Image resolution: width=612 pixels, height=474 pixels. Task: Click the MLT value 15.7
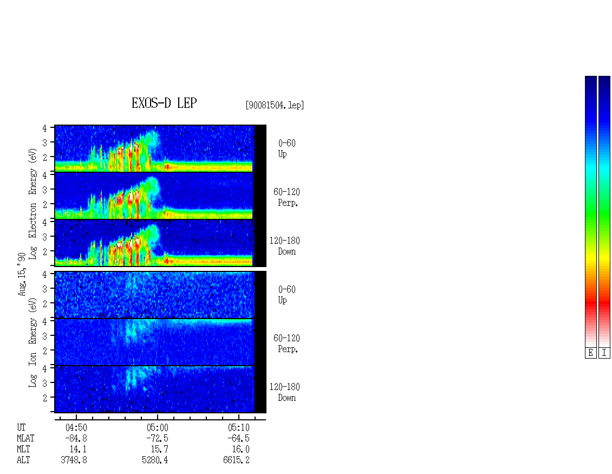tap(160, 450)
